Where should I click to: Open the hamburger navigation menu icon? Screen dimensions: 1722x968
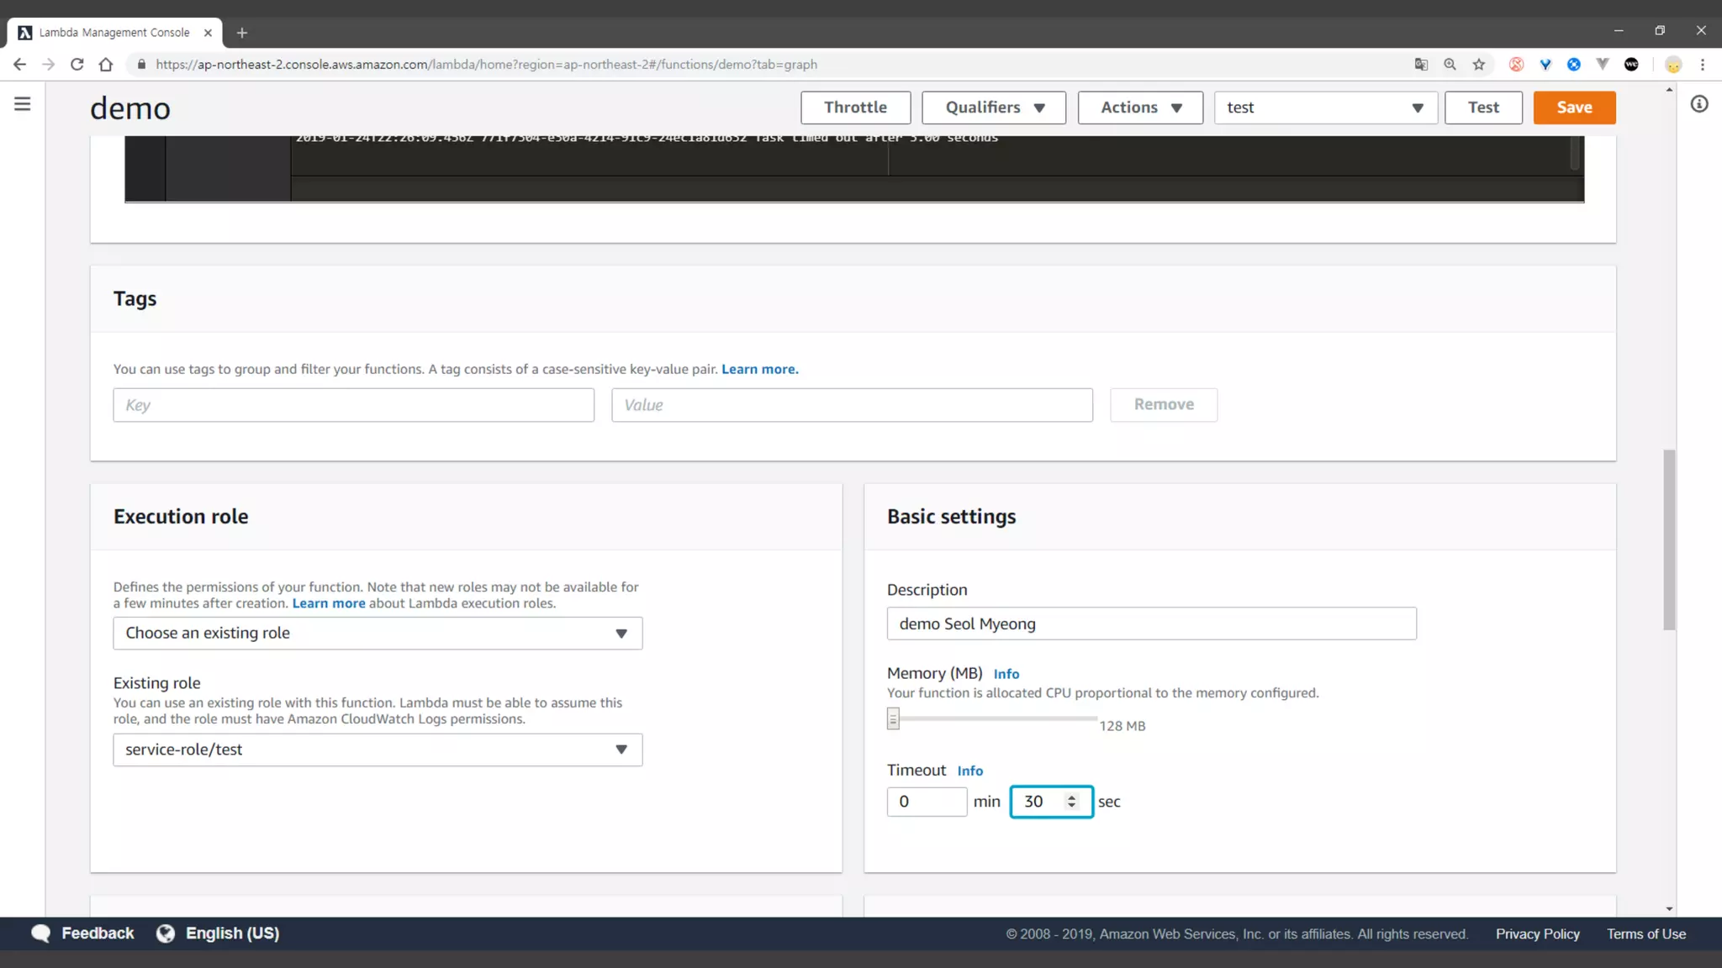pyautogui.click(x=23, y=104)
